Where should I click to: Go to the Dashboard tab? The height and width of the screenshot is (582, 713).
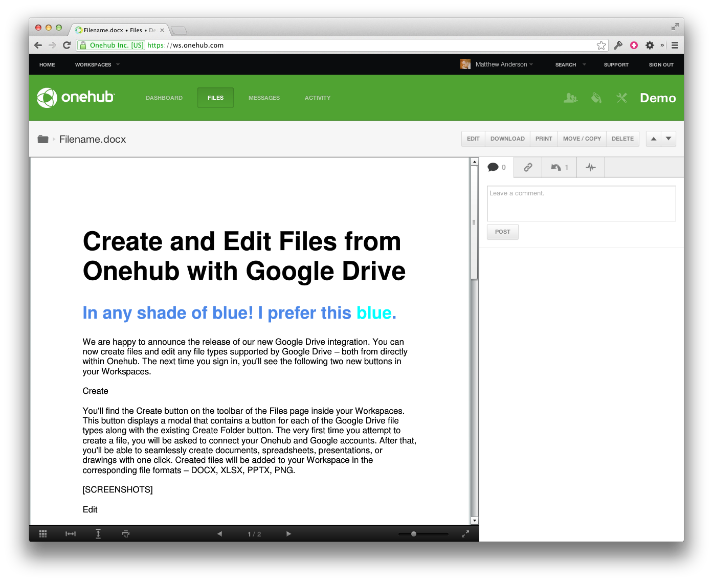click(164, 98)
